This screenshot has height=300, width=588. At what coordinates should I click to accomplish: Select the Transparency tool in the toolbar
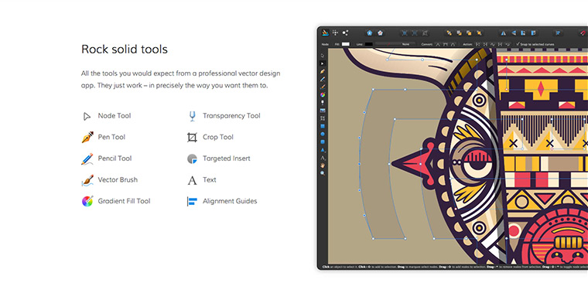(323, 102)
